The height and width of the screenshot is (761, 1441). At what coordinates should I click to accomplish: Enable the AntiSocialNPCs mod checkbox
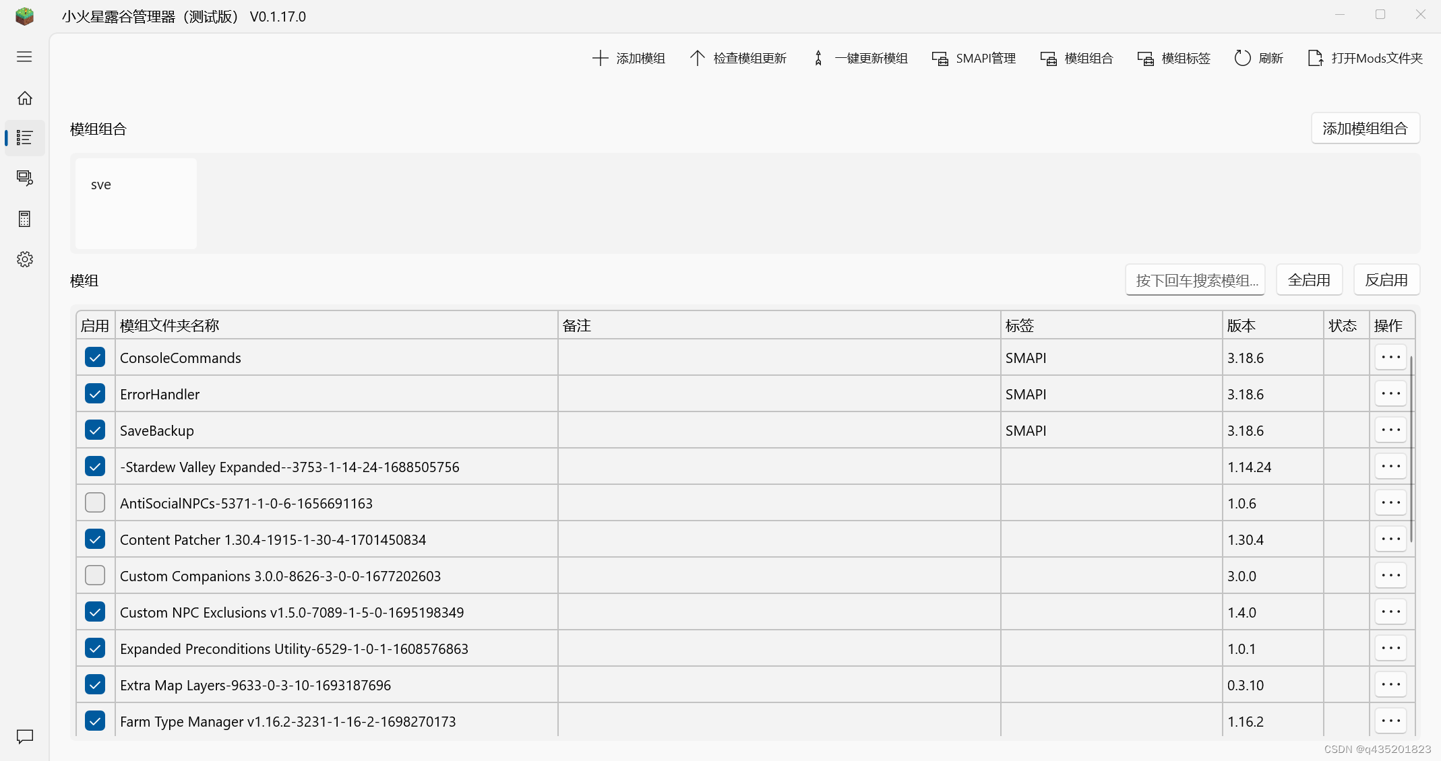(x=95, y=503)
